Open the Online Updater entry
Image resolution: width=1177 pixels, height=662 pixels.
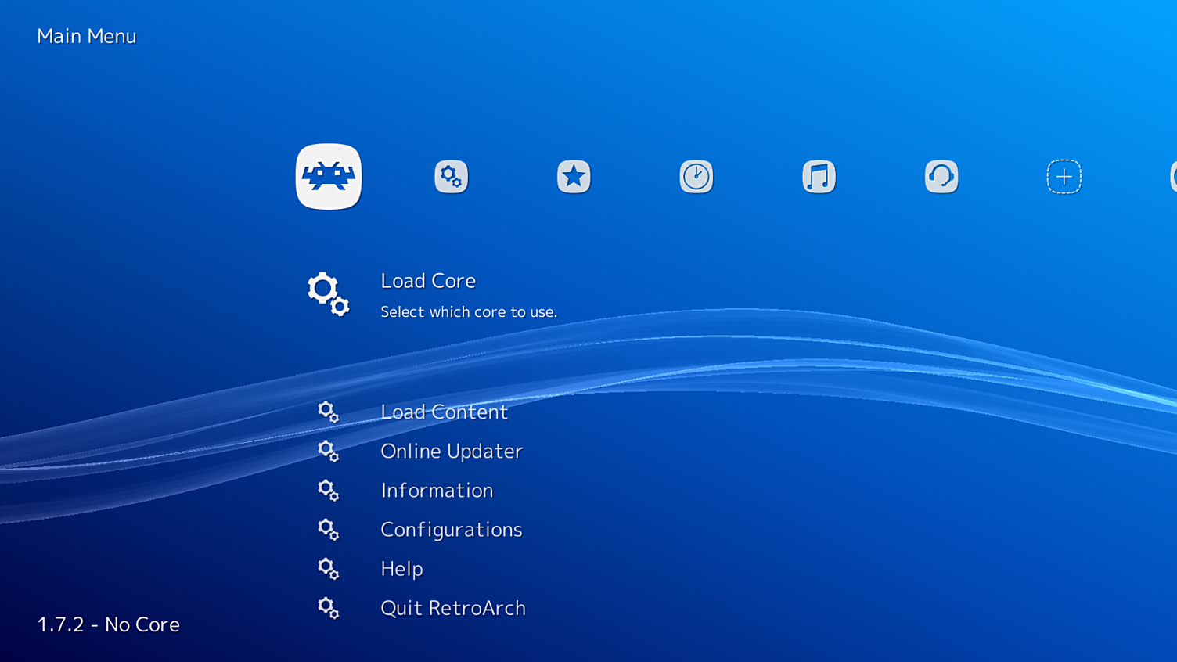(x=452, y=451)
